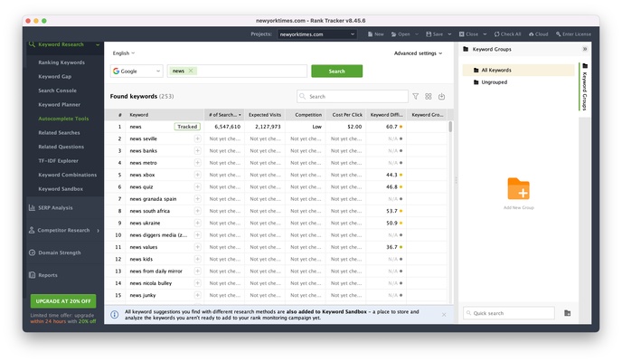Open the Projects dropdown showing newyorktimes.com

pos(317,34)
